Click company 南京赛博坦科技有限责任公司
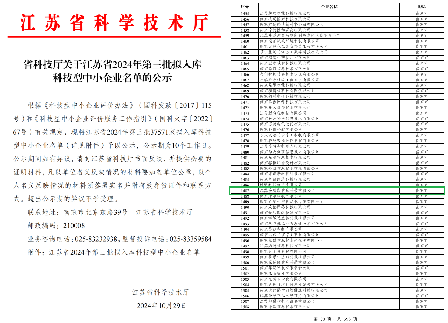This screenshot has width=448, height=323. click(x=287, y=91)
